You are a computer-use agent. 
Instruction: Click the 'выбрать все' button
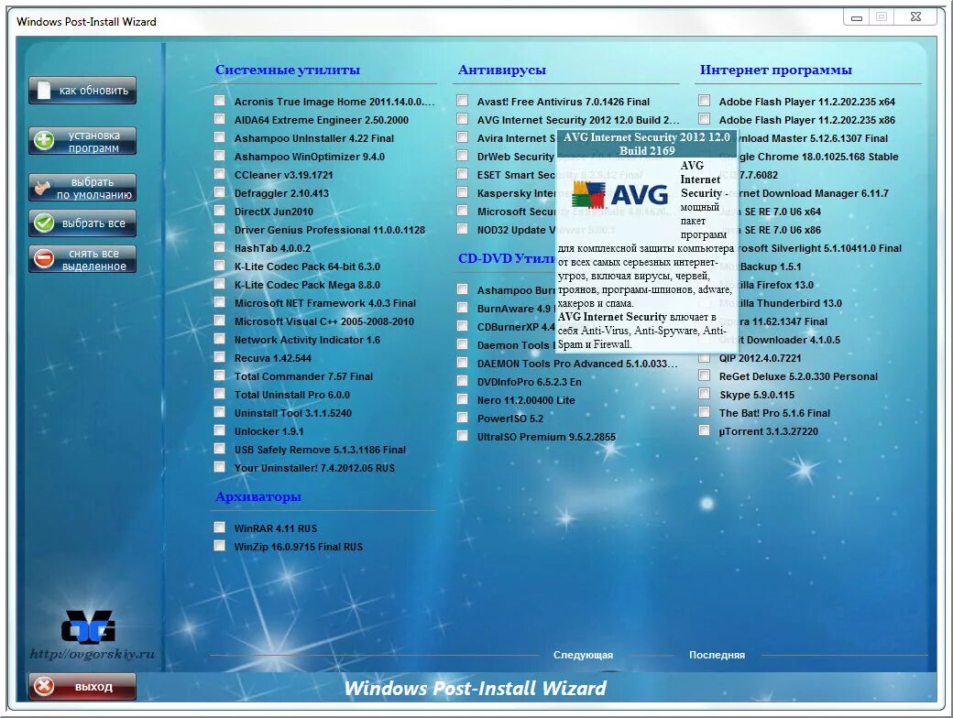click(82, 223)
